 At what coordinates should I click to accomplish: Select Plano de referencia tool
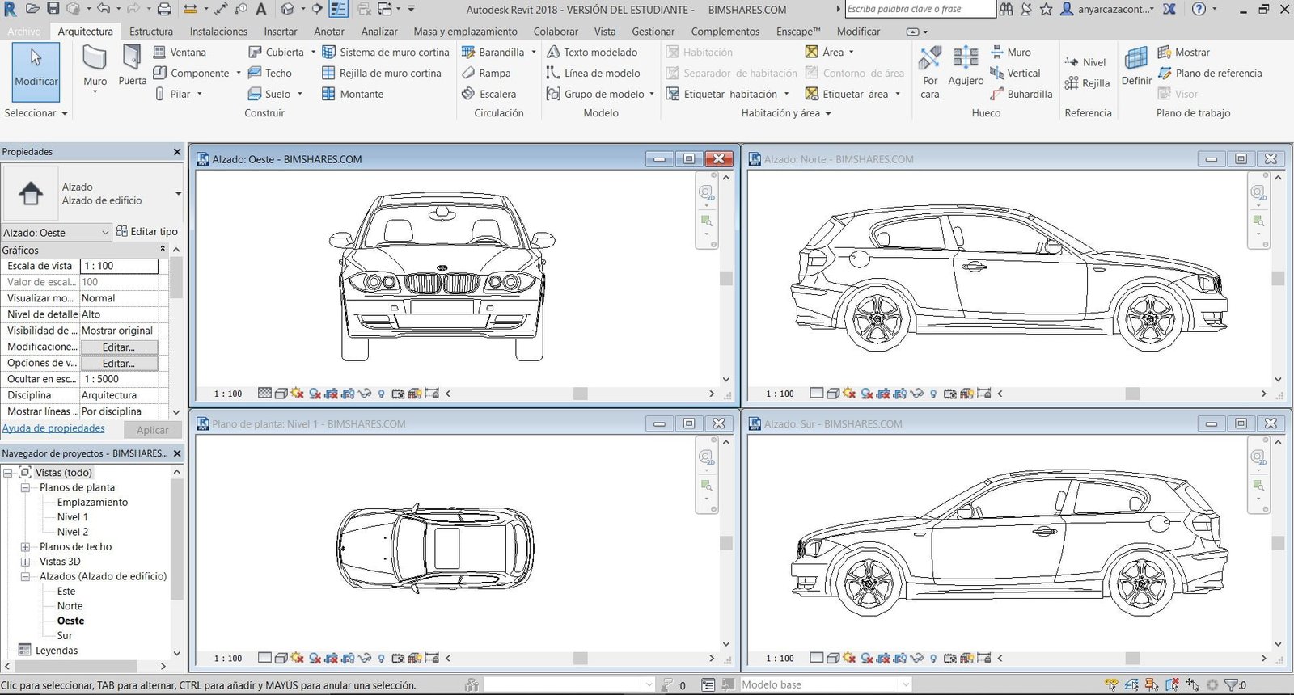coord(1210,73)
